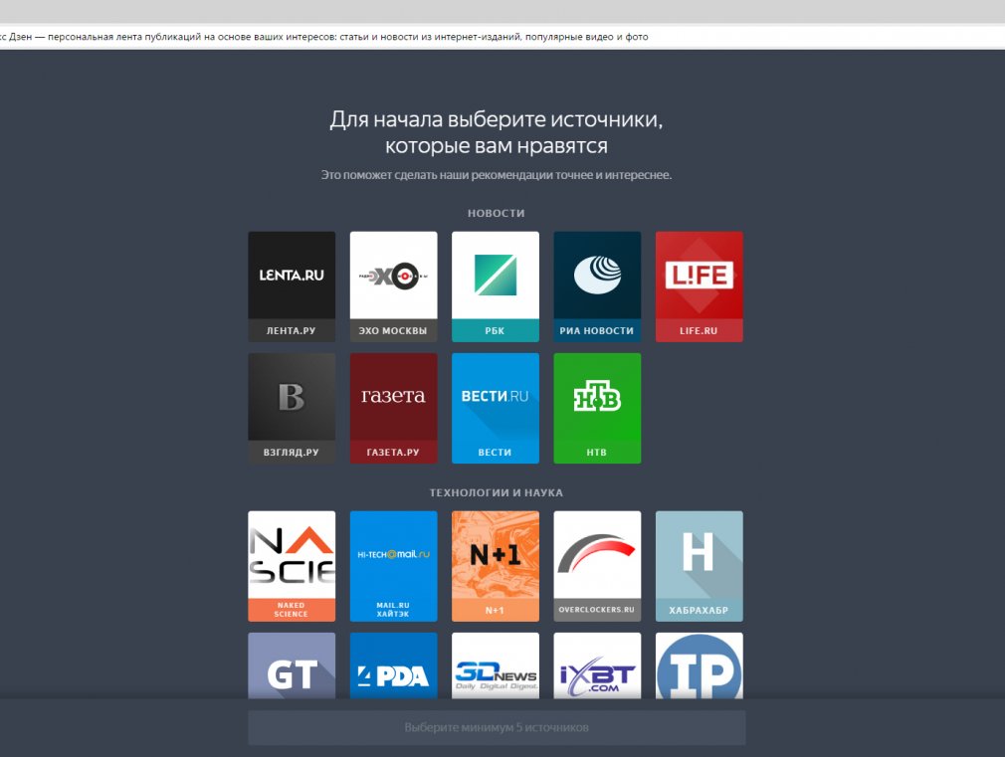This screenshot has height=757, width=1005.
Task: Select the Lenta.ru news source tile
Action: (x=292, y=286)
